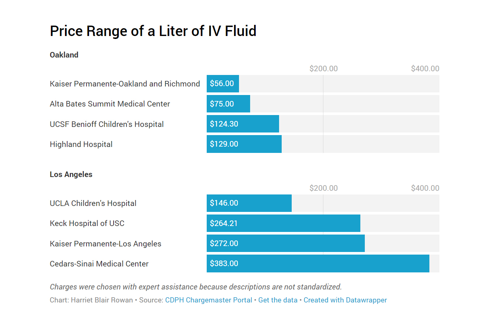Click the Cedars-Sinai Medical Center label
The height and width of the screenshot is (334, 501).
coord(99,264)
